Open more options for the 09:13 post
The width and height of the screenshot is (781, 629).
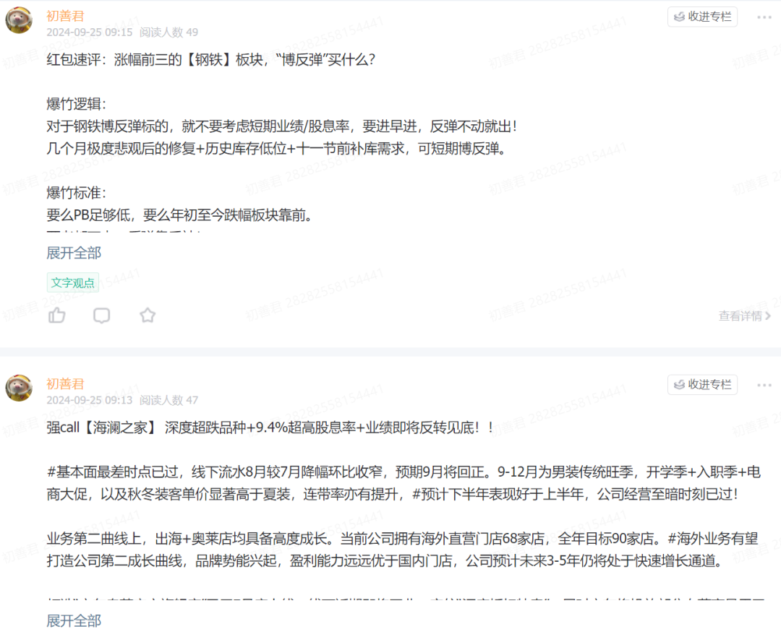764,386
